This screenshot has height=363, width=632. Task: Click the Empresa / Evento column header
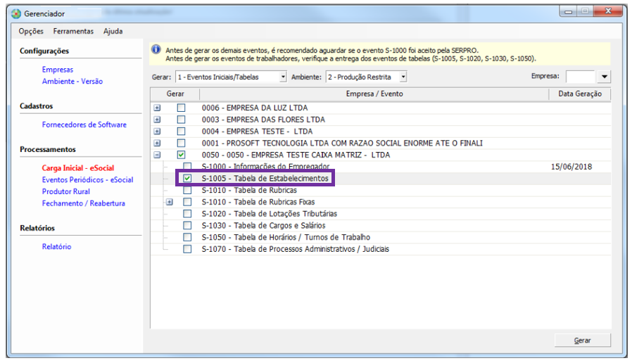374,94
